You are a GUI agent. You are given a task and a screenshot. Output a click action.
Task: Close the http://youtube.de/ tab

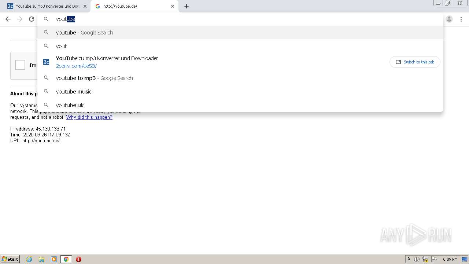(173, 6)
